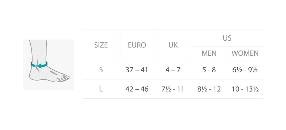Click the US header cell
The width and height of the screenshot is (286, 130).
click(227, 38)
